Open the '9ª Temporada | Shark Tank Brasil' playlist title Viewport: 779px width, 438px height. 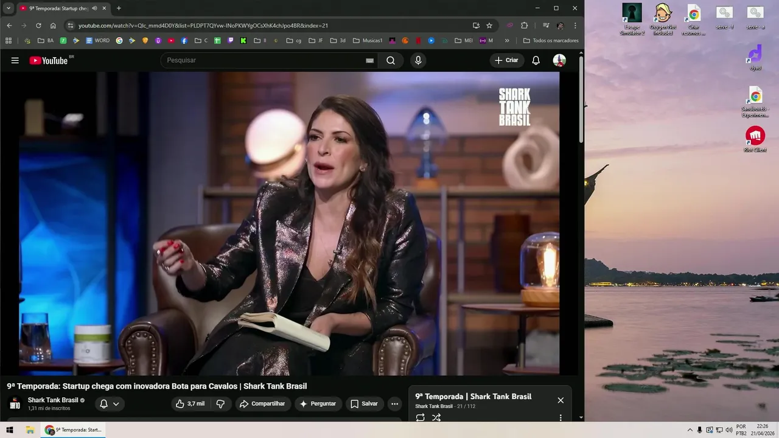(473, 397)
